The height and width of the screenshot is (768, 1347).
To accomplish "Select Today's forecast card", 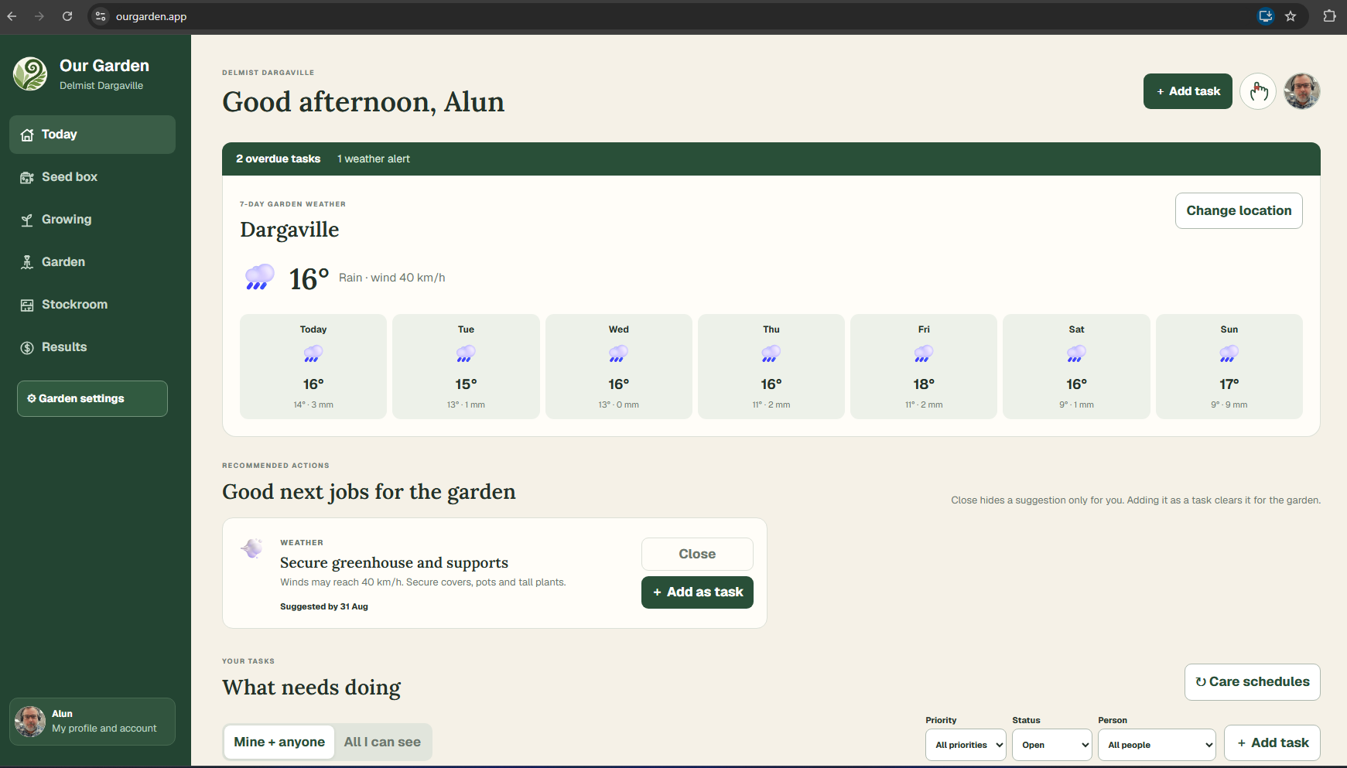I will click(x=313, y=367).
